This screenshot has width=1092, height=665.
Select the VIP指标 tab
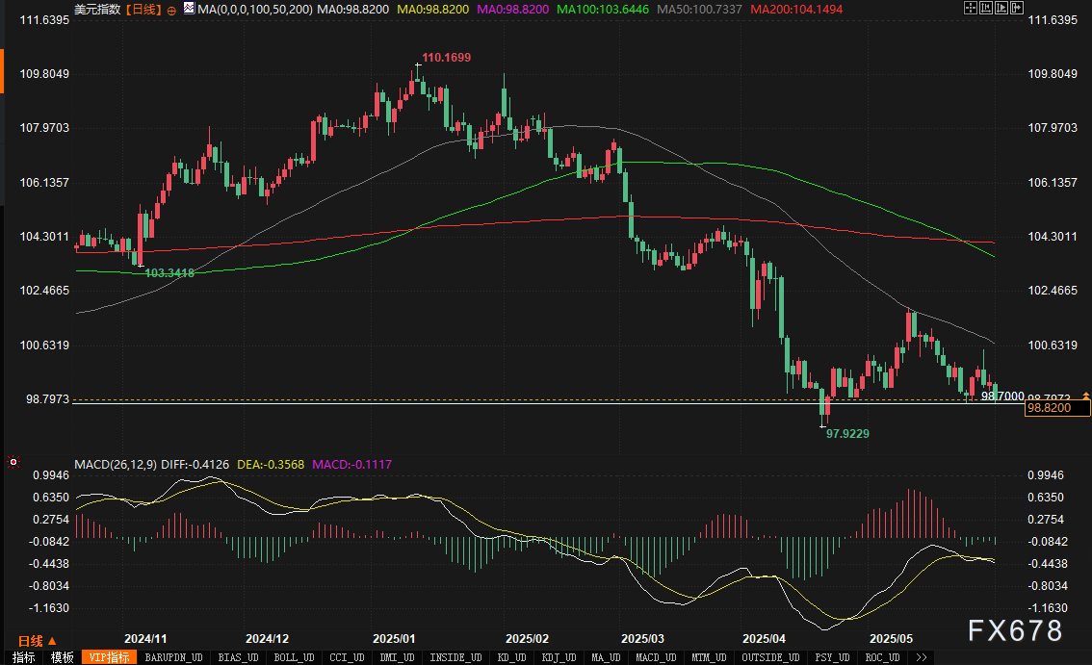tap(110, 657)
